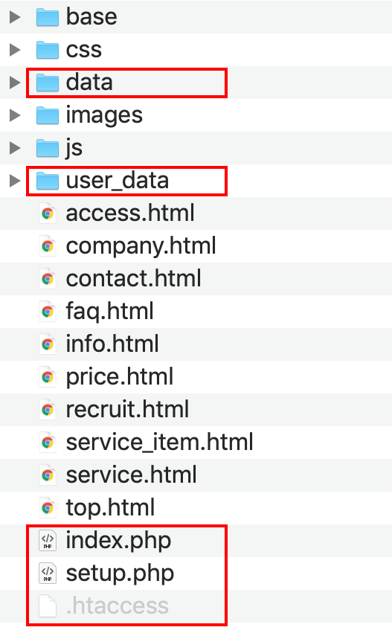
Task: Click the data folder icon
Action: (x=48, y=83)
